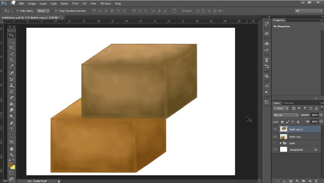Click the layer Opacity value field
The height and width of the screenshot is (183, 324).
pos(315,115)
